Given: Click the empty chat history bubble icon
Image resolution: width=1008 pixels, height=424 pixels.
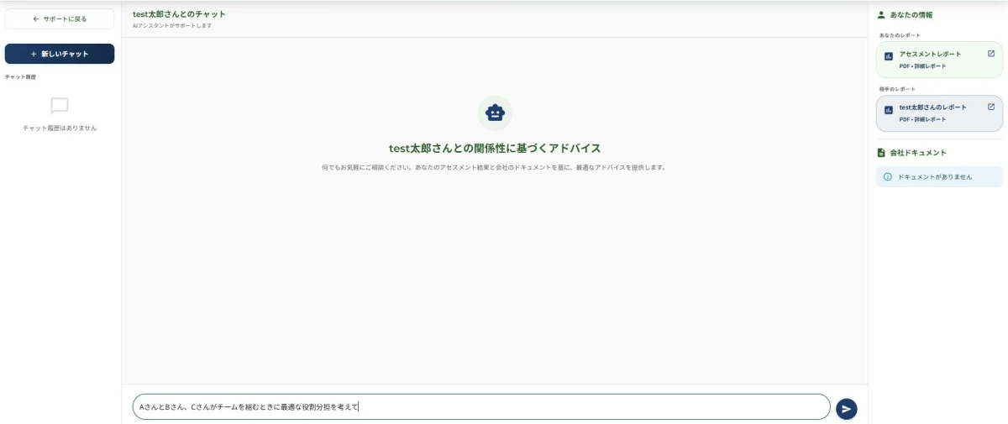Looking at the screenshot, I should point(60,106).
